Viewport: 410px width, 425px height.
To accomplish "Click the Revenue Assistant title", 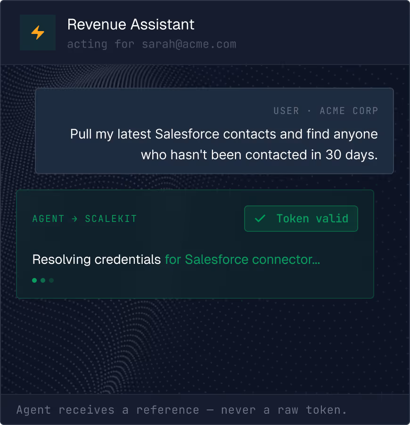I will pyautogui.click(x=131, y=25).
